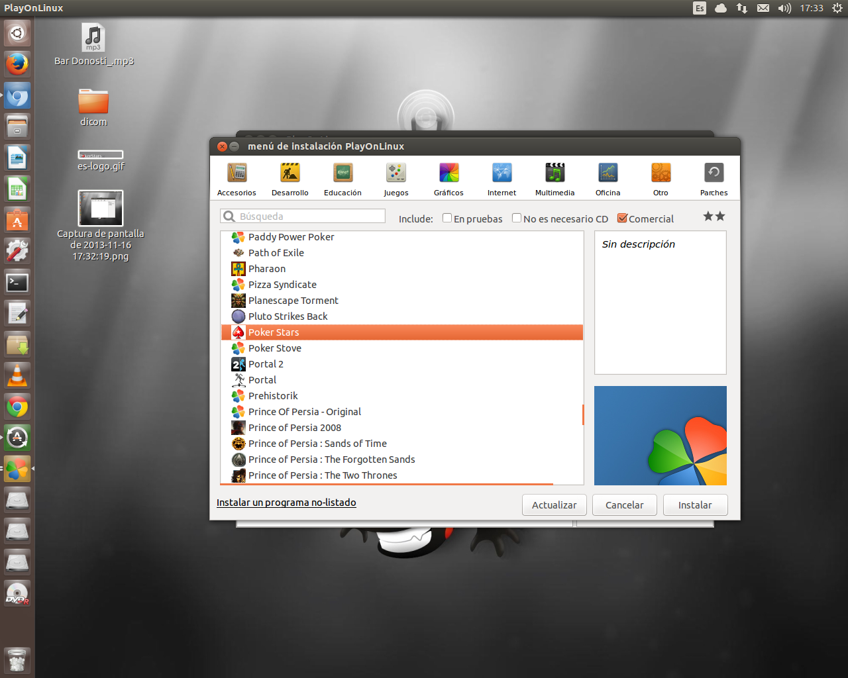Click the Actualizar button

554,505
